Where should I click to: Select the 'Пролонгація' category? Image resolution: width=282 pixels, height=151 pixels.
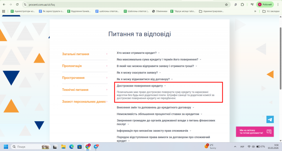85,66
